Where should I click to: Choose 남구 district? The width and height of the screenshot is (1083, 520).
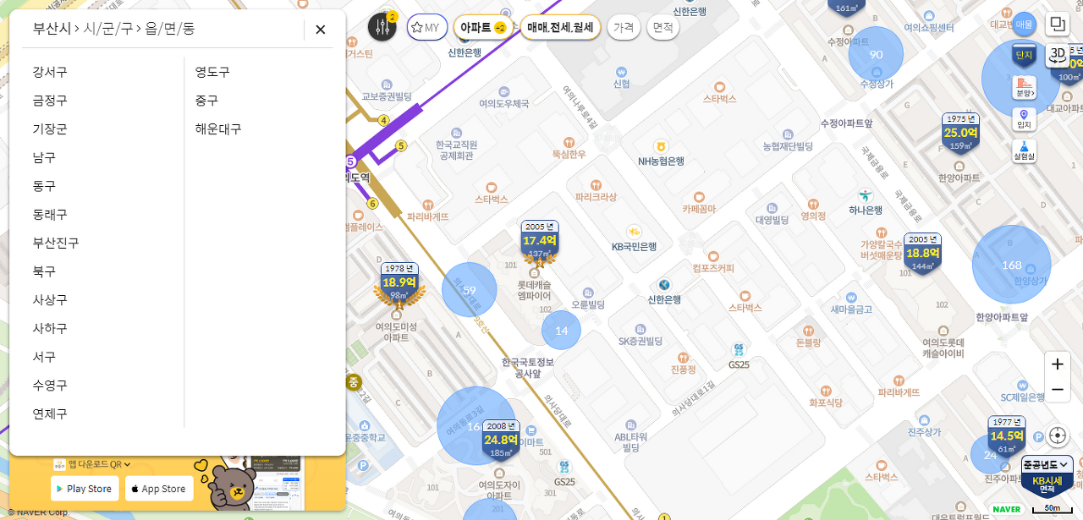click(x=44, y=157)
